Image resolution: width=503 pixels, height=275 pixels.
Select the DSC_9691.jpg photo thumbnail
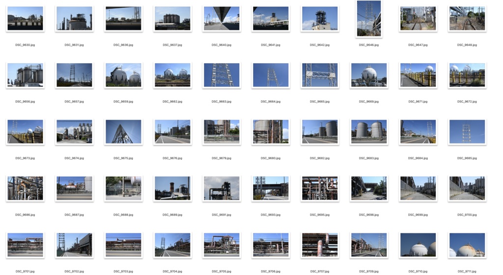pos(222,189)
